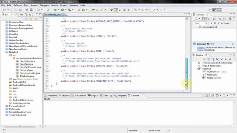Image resolution: width=237 pixels, height=133 pixels.
Task: Open the Navigate menu
Action: click(44, 5)
